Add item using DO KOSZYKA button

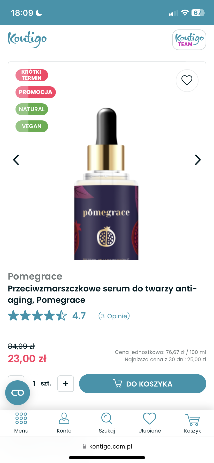coord(143,384)
